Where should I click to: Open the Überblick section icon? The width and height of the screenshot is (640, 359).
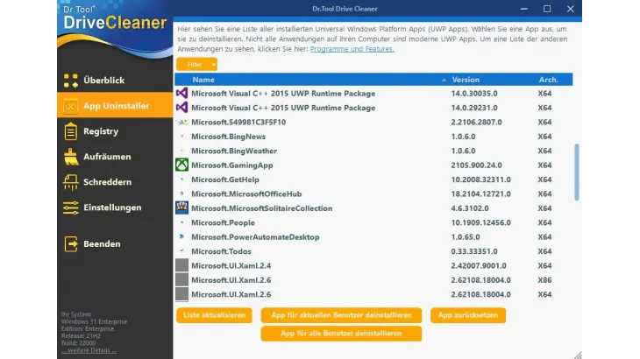click(70, 81)
